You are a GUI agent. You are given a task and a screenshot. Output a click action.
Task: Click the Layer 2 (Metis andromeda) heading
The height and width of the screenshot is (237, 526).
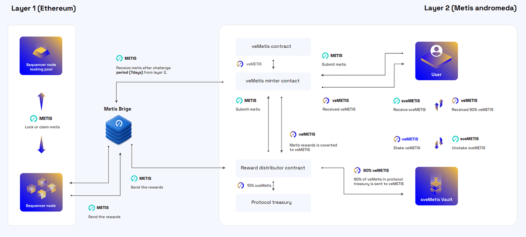coord(470,8)
